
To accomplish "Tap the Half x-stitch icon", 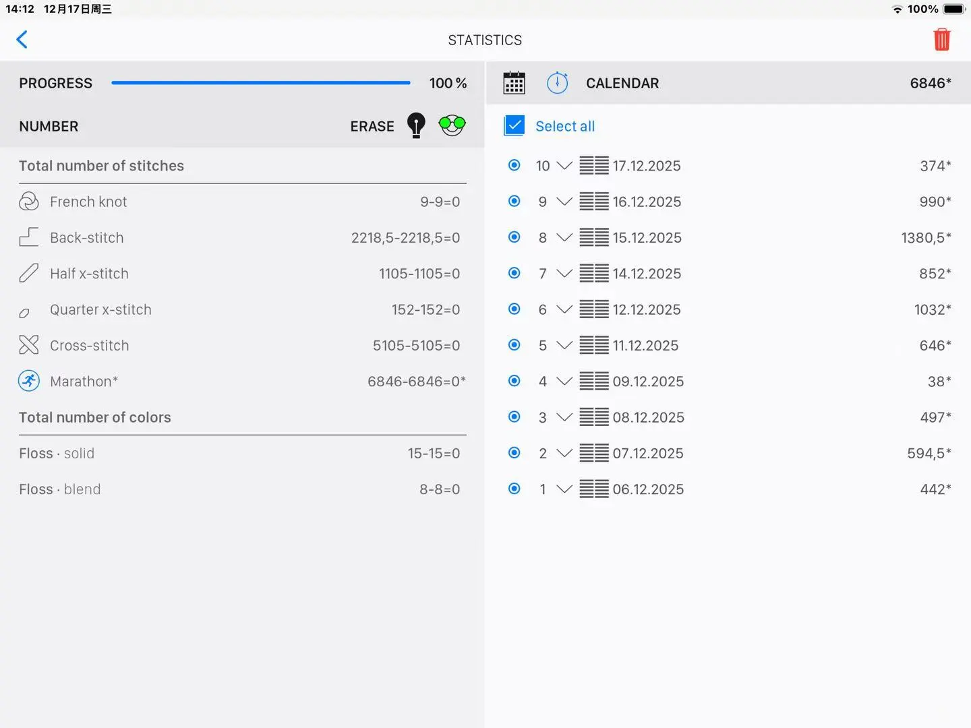I will tap(29, 273).
